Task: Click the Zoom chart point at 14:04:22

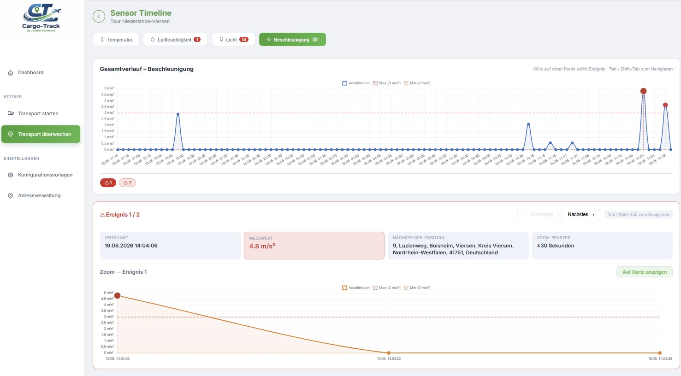Action: (389, 353)
